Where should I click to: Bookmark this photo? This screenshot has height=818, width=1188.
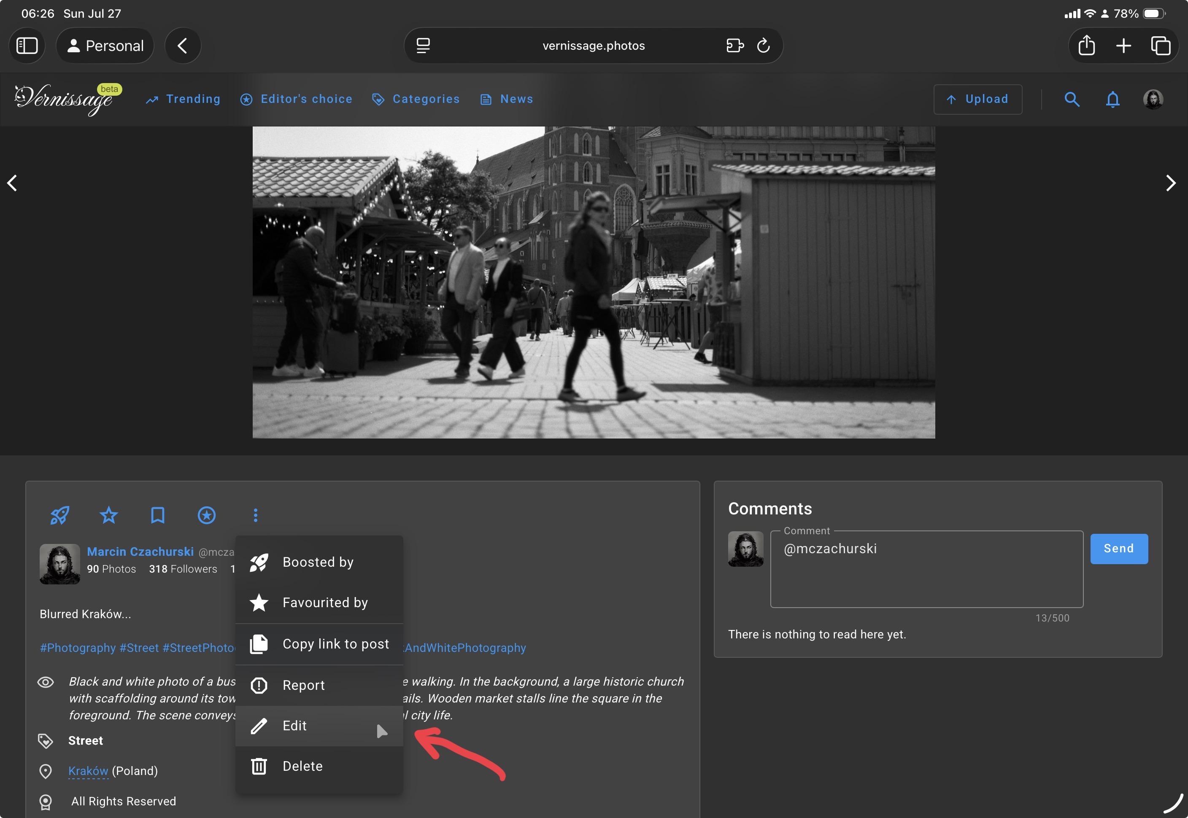(157, 515)
